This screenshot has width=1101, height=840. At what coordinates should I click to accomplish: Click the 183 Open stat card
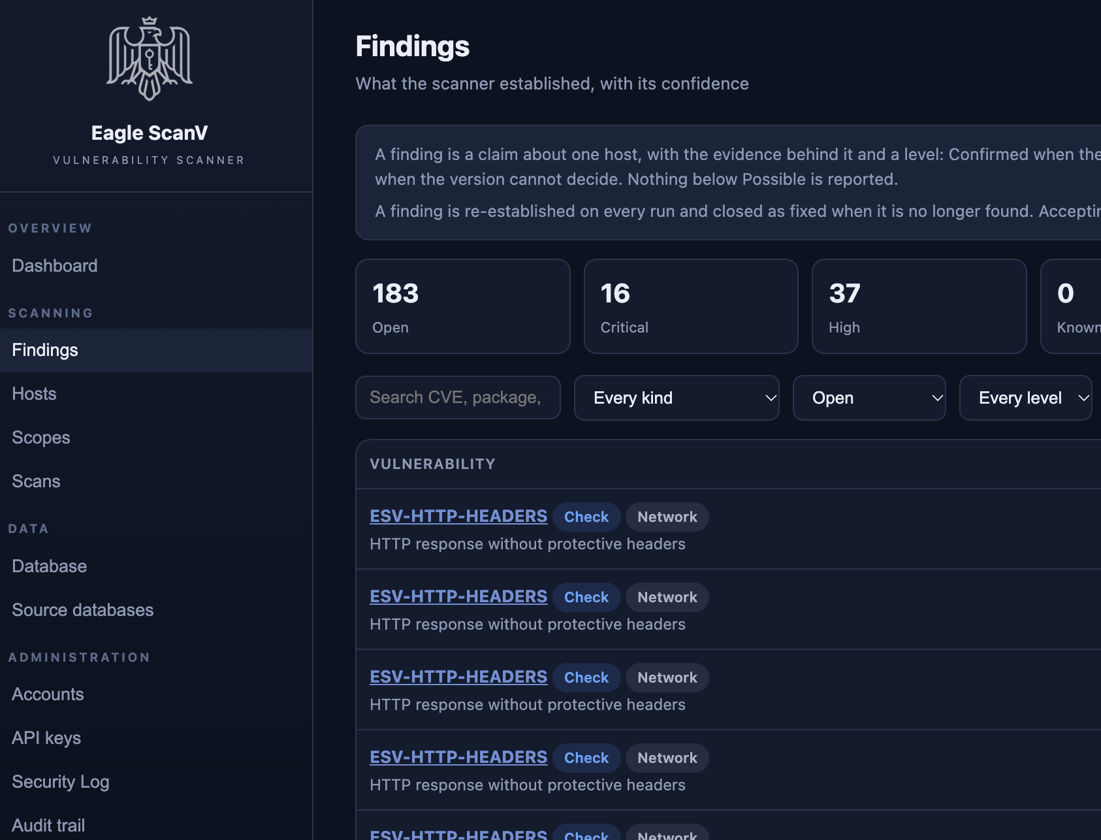463,306
